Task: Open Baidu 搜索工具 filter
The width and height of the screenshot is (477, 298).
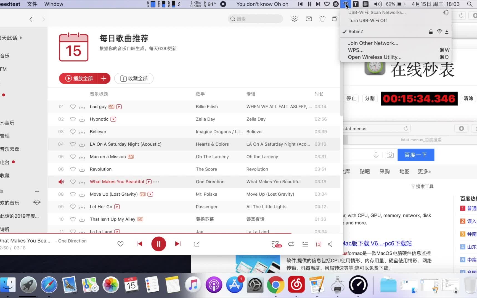Action: click(422, 187)
